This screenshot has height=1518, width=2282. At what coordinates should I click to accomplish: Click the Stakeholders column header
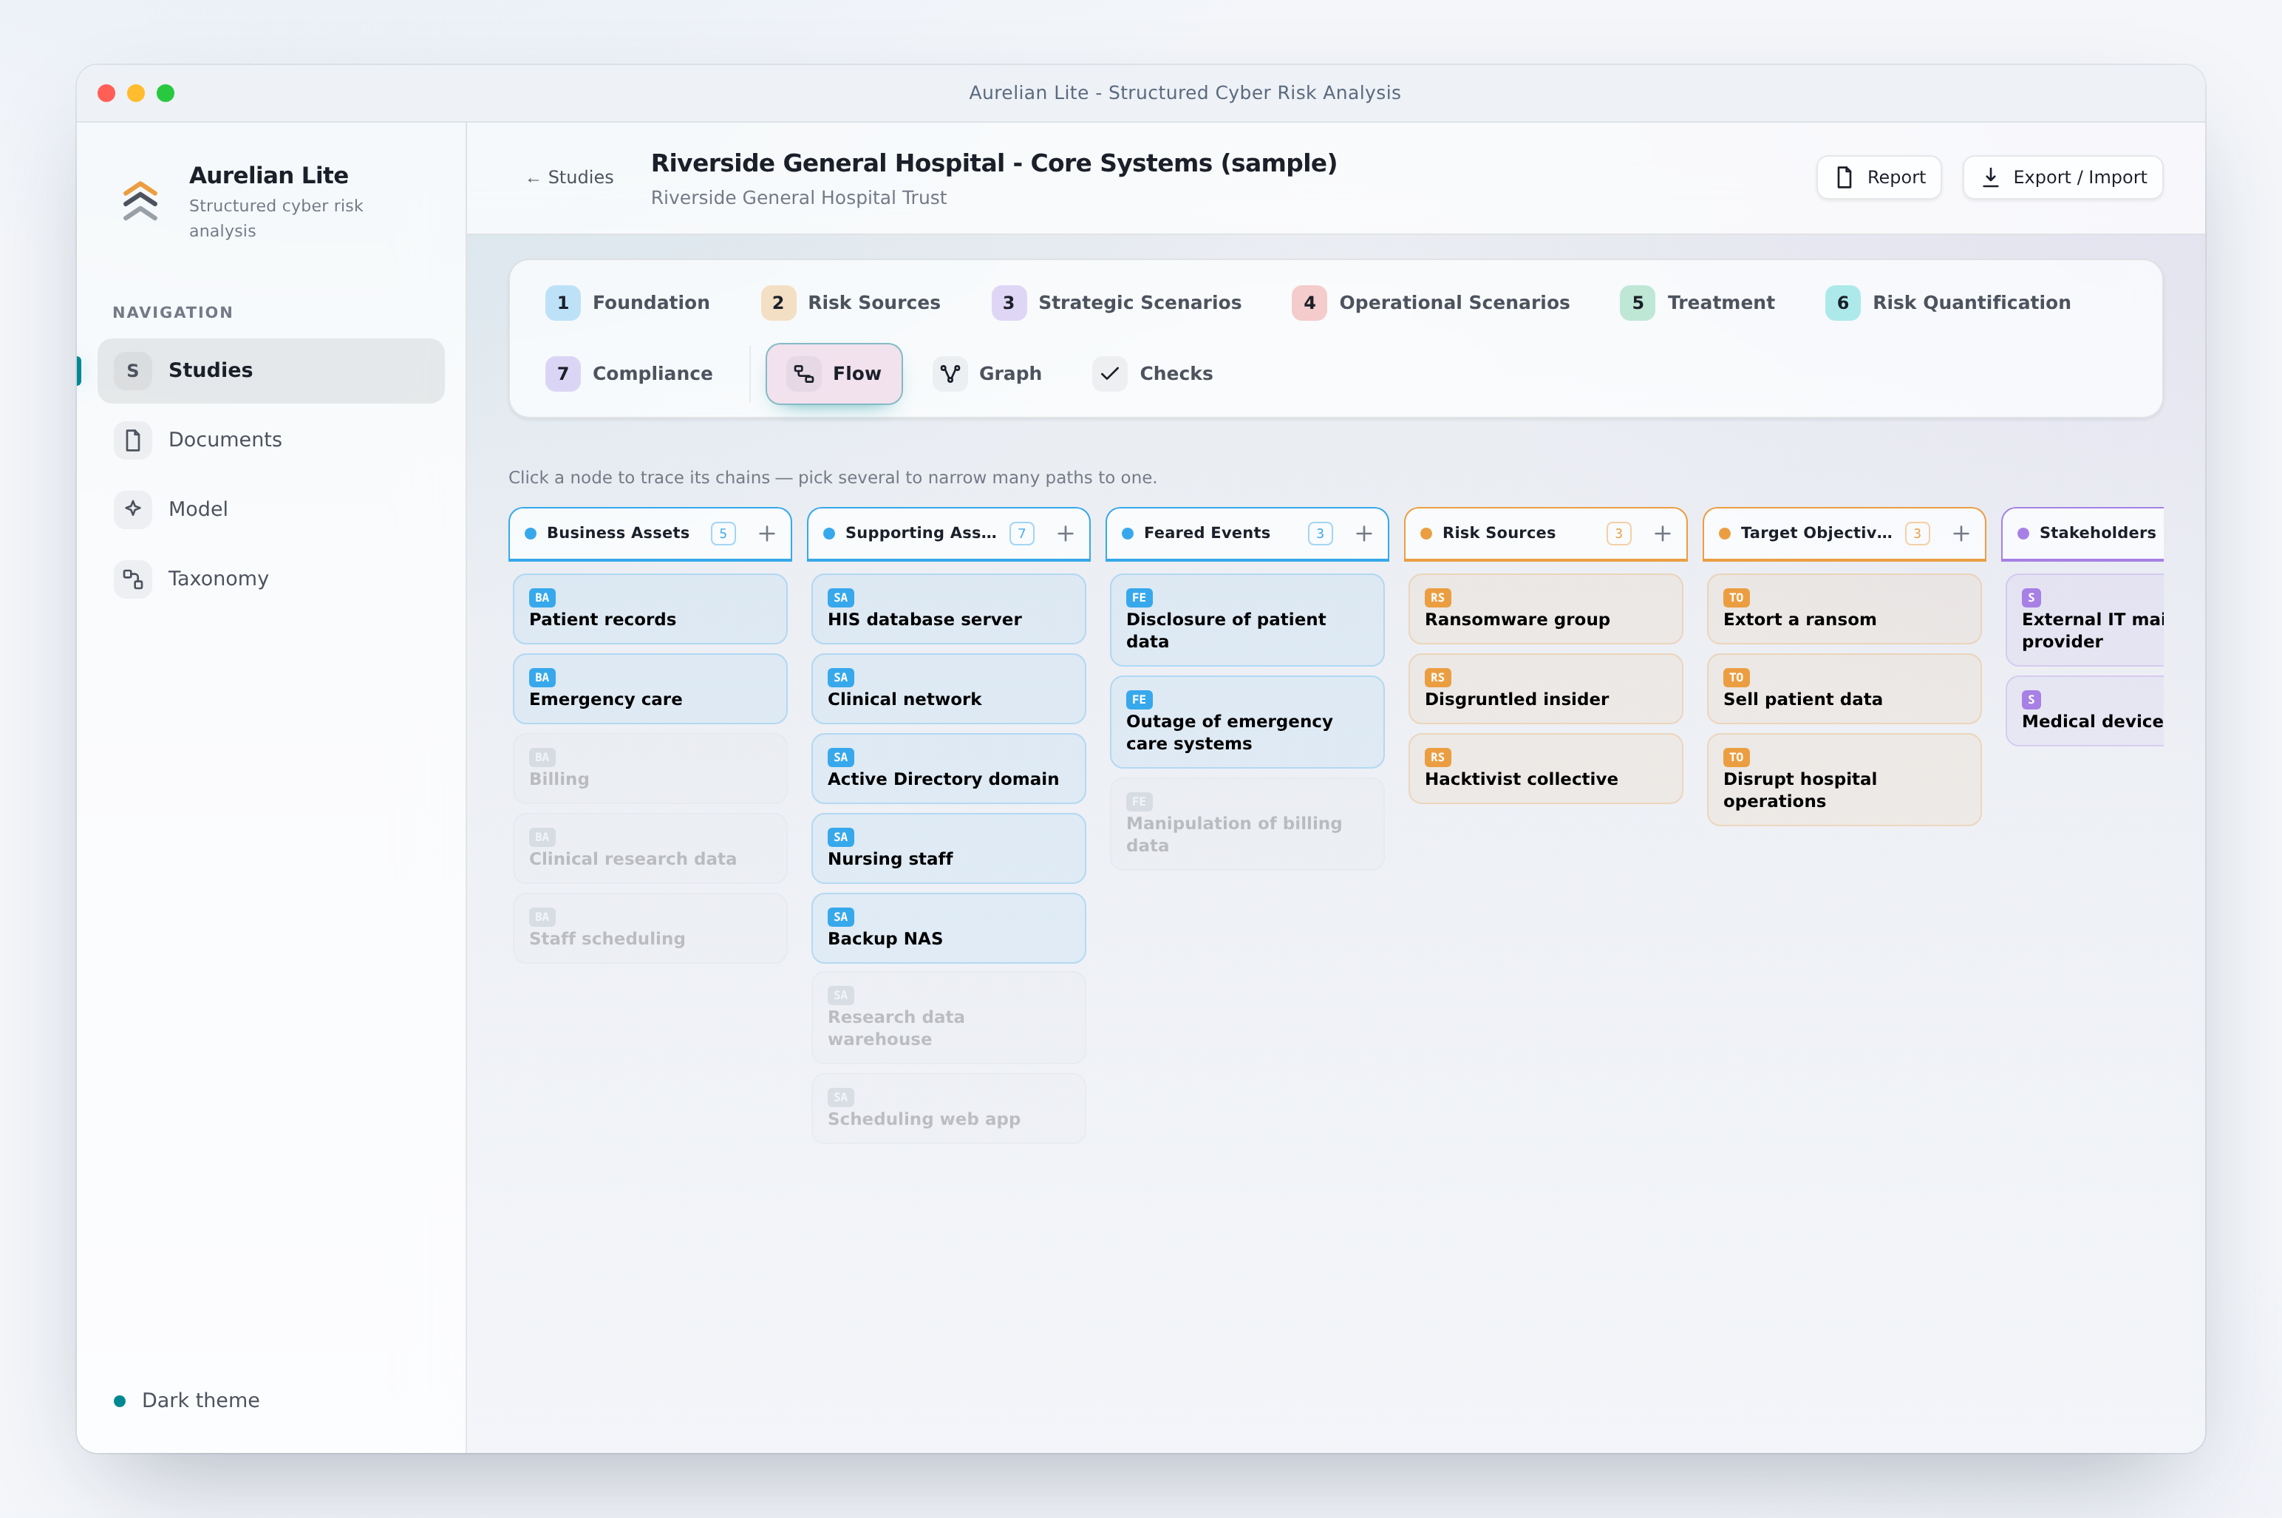tap(2082, 534)
